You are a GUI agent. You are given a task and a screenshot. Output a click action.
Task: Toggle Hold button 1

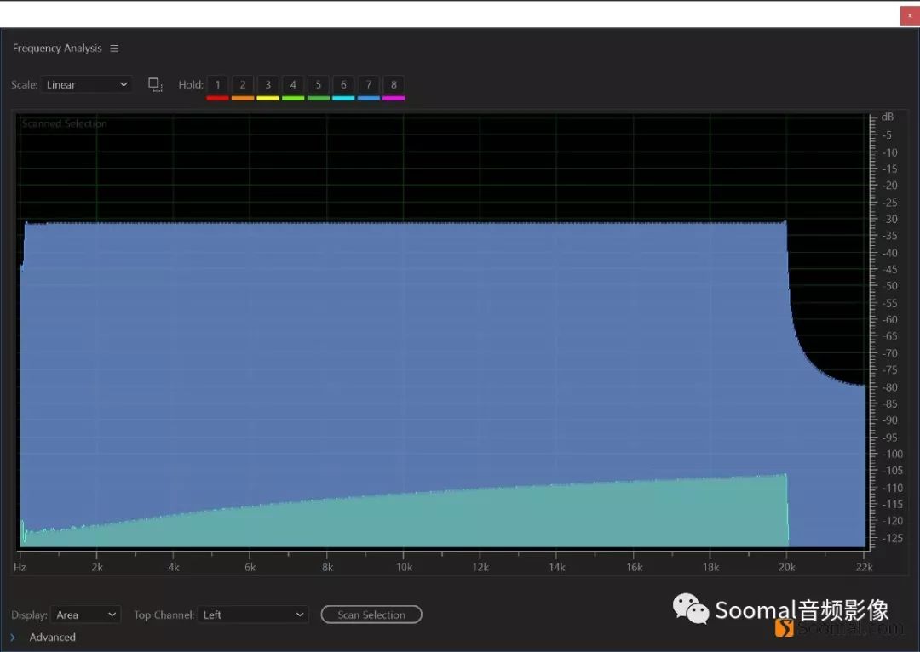click(217, 85)
